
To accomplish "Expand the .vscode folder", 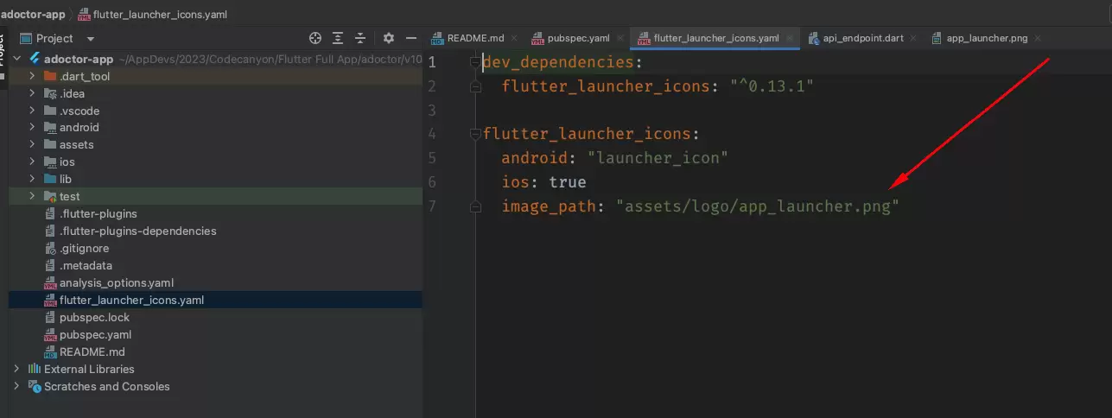I will click(x=32, y=111).
